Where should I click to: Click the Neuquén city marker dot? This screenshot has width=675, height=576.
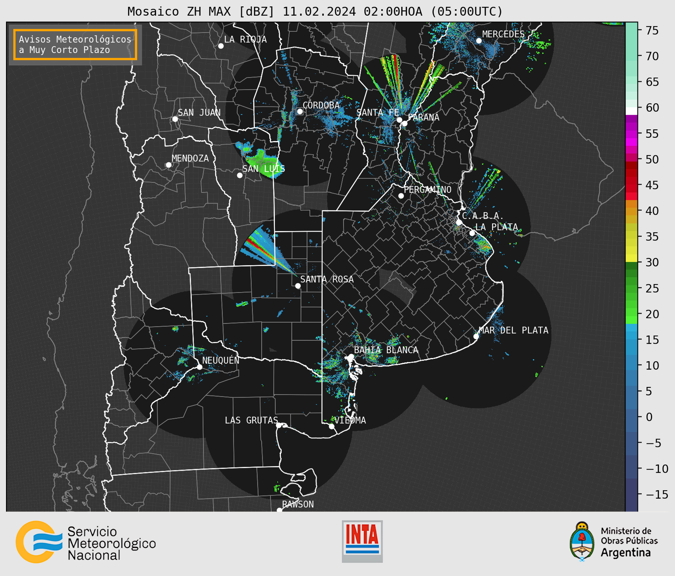[199, 367]
